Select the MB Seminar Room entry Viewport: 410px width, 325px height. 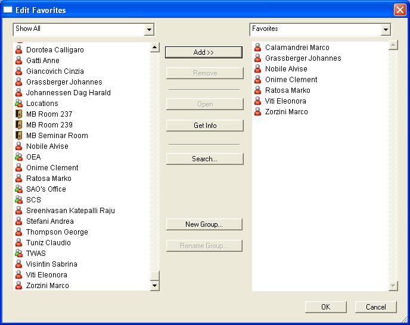point(57,135)
